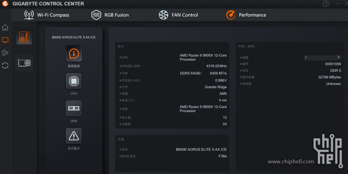Click the 系统信息 label
Image resolution: width=348 pixels, height=174 pixels.
74,66
